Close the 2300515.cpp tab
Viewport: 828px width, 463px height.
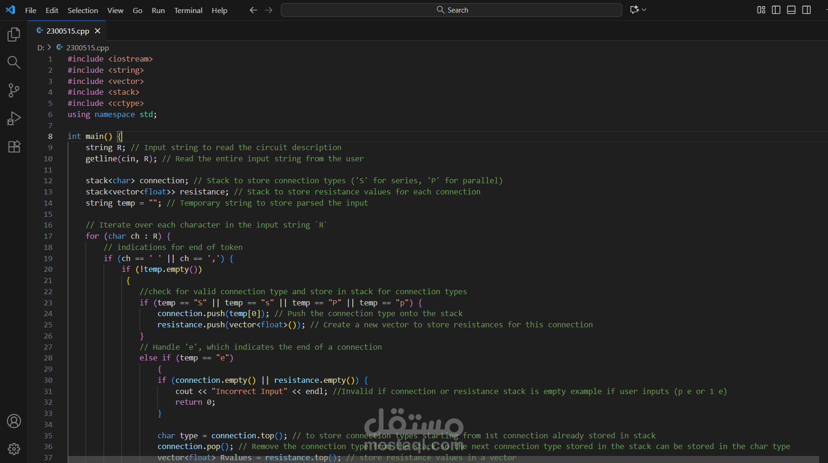point(97,31)
